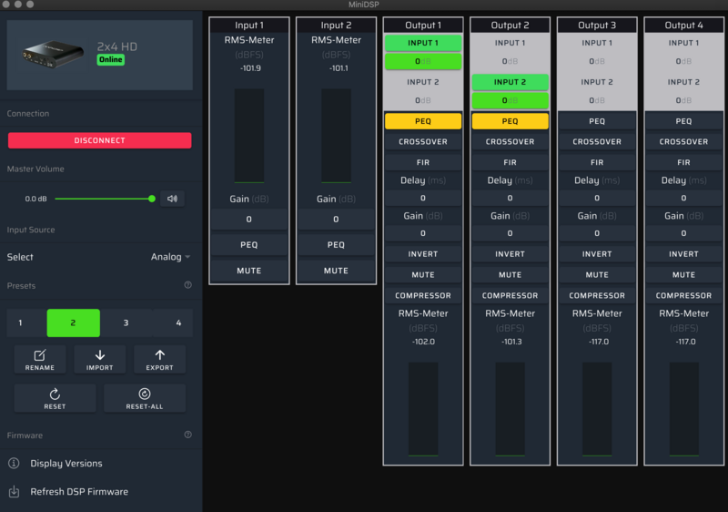Select preset 3
The width and height of the screenshot is (728, 512).
pyautogui.click(x=126, y=323)
